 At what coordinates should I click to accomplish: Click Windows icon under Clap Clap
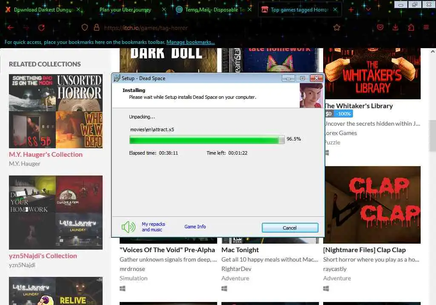click(326, 288)
